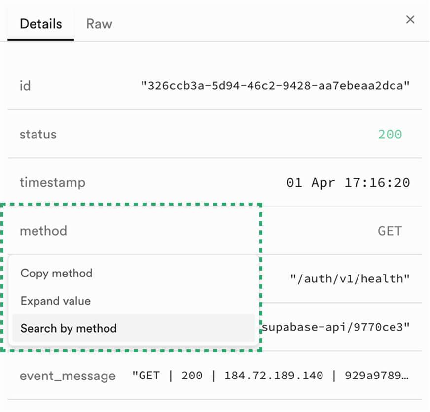Click the supabase-api/9770ce3 value
This screenshot has width=430, height=412.
coord(336,327)
